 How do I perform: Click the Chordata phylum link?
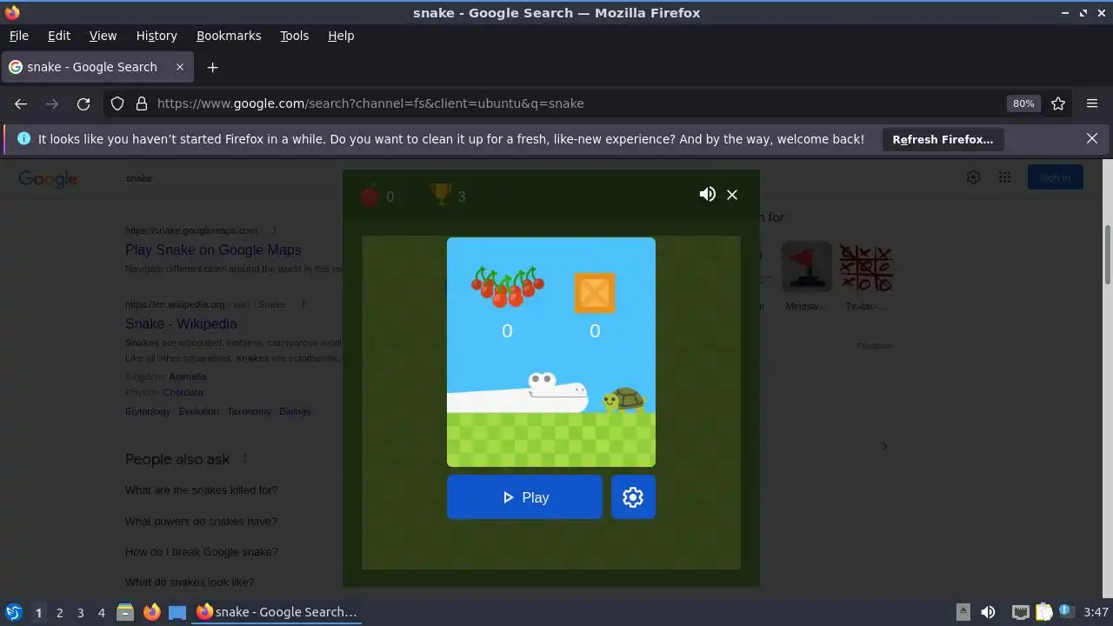tap(183, 392)
